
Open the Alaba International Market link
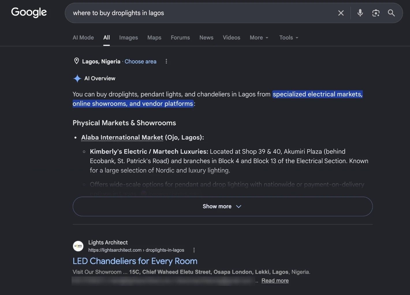pyautogui.click(x=122, y=137)
